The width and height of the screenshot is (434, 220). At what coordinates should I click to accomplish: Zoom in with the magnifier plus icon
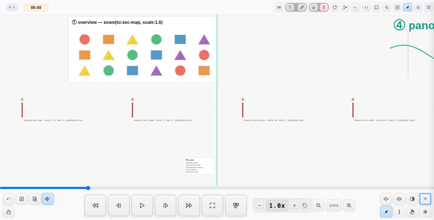pyautogui.click(x=349, y=205)
